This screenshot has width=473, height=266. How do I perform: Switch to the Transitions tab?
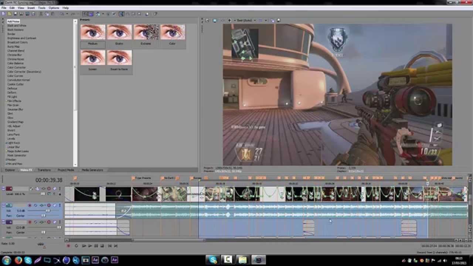(44, 170)
